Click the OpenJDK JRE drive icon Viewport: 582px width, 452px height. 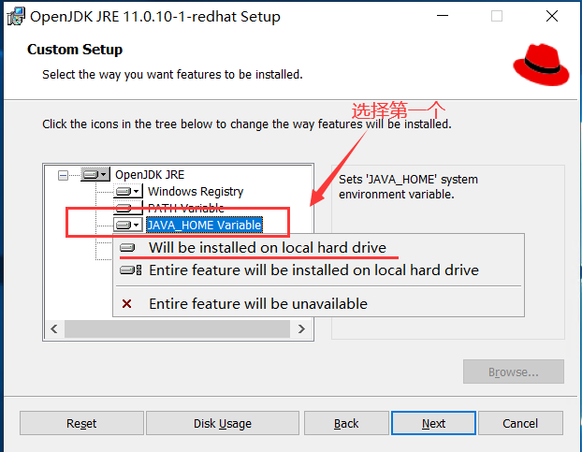click(95, 174)
